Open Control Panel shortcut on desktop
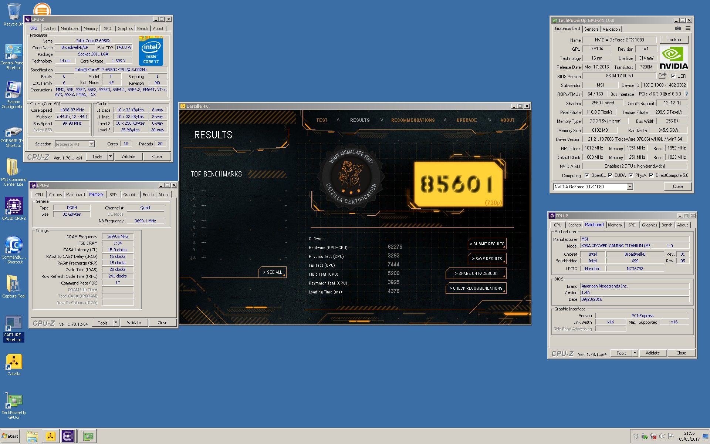 tap(13, 57)
